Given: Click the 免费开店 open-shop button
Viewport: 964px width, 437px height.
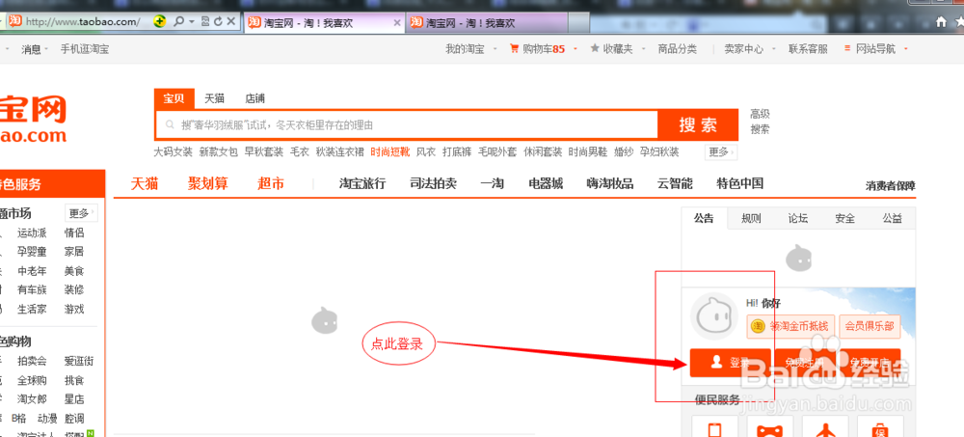Looking at the screenshot, I should 870,363.
